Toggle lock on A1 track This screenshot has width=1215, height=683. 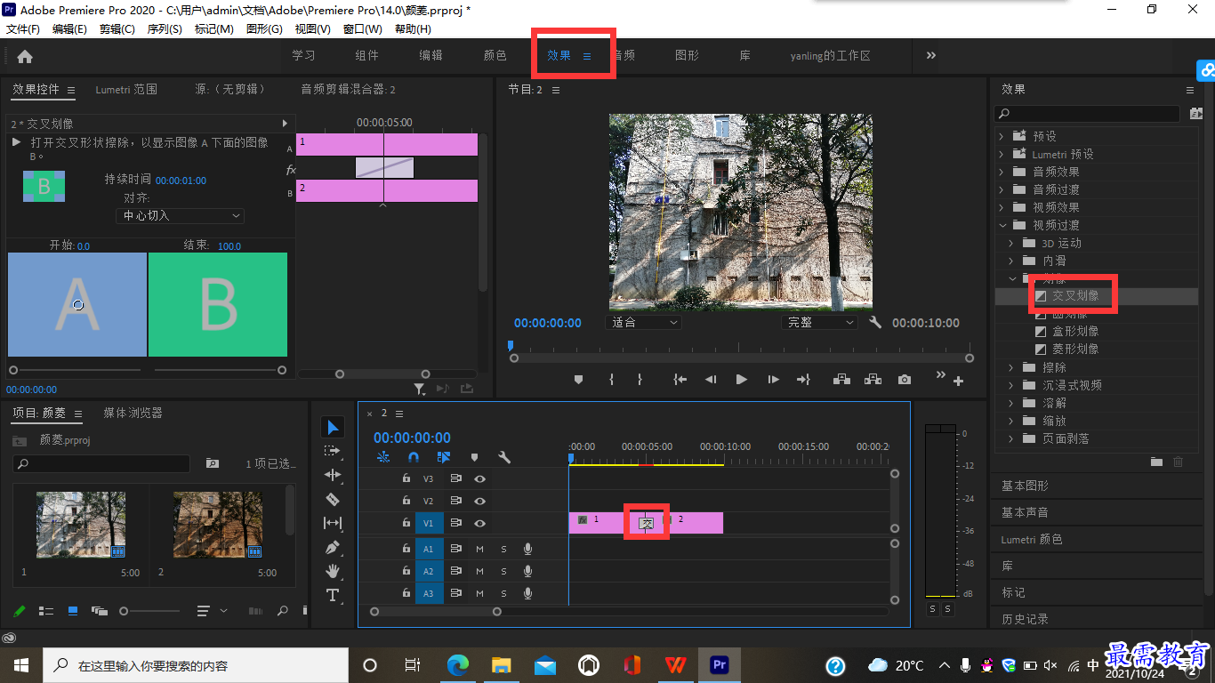tap(406, 548)
